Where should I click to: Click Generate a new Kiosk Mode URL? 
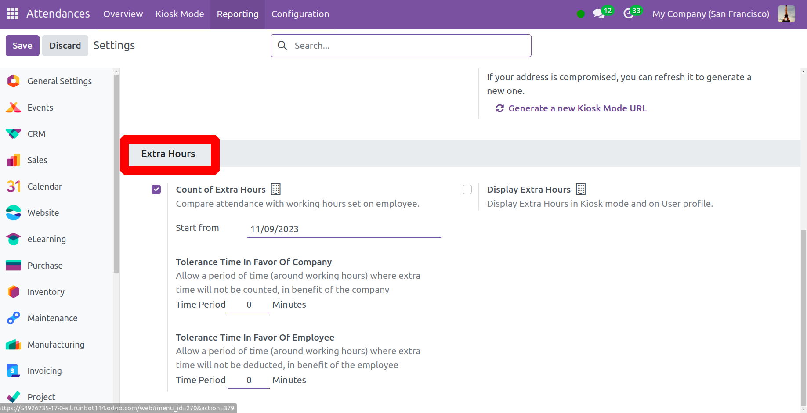[577, 108]
